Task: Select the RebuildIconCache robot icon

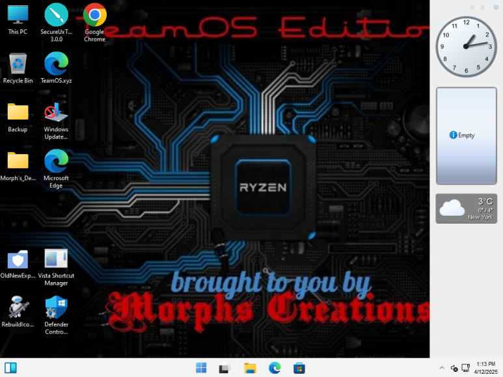Action: [18, 312]
